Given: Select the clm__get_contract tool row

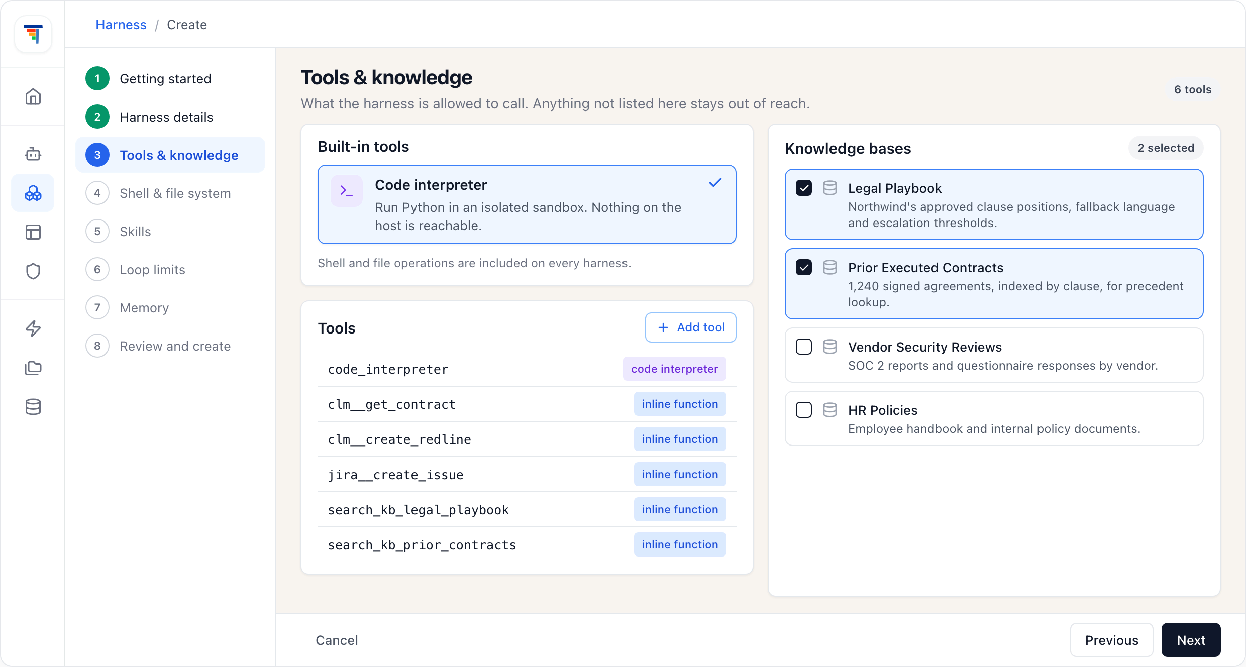Looking at the screenshot, I should pos(527,404).
